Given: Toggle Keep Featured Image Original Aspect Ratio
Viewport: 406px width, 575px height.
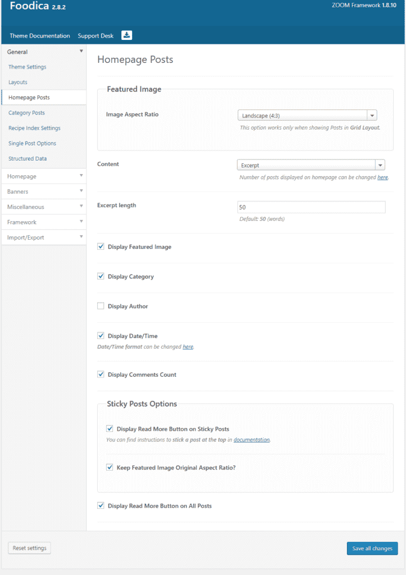Looking at the screenshot, I should pos(110,467).
